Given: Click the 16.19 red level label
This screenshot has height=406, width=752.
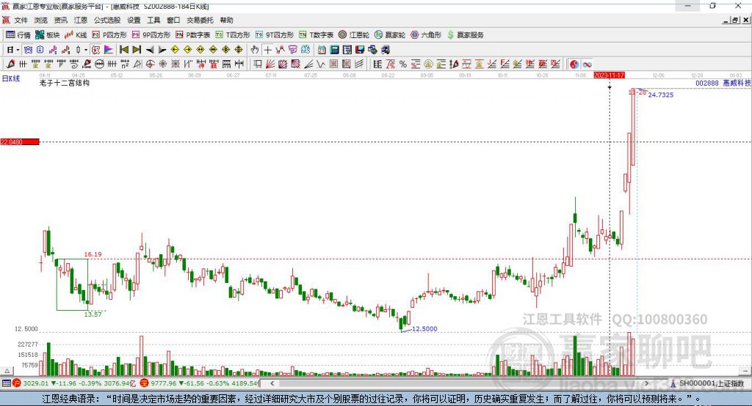Looking at the screenshot, I should pyautogui.click(x=93, y=254).
